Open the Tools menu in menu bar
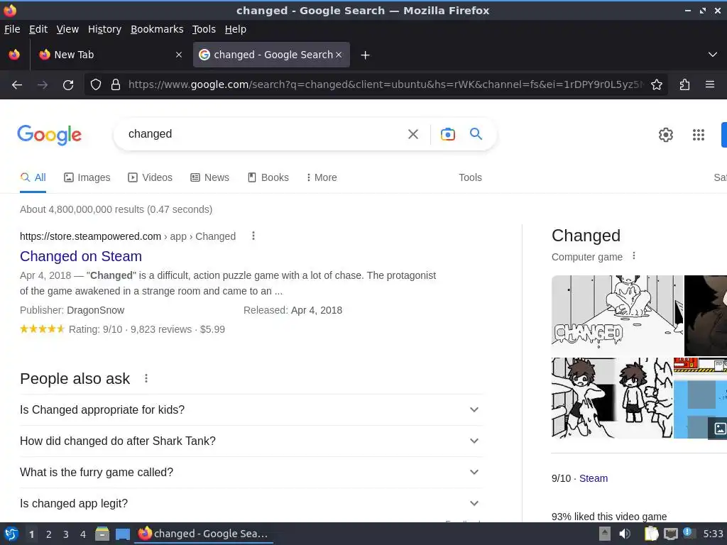This screenshot has width=727, height=545. pyautogui.click(x=204, y=29)
